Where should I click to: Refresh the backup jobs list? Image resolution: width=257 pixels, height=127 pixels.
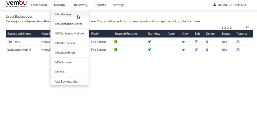(247, 27)
